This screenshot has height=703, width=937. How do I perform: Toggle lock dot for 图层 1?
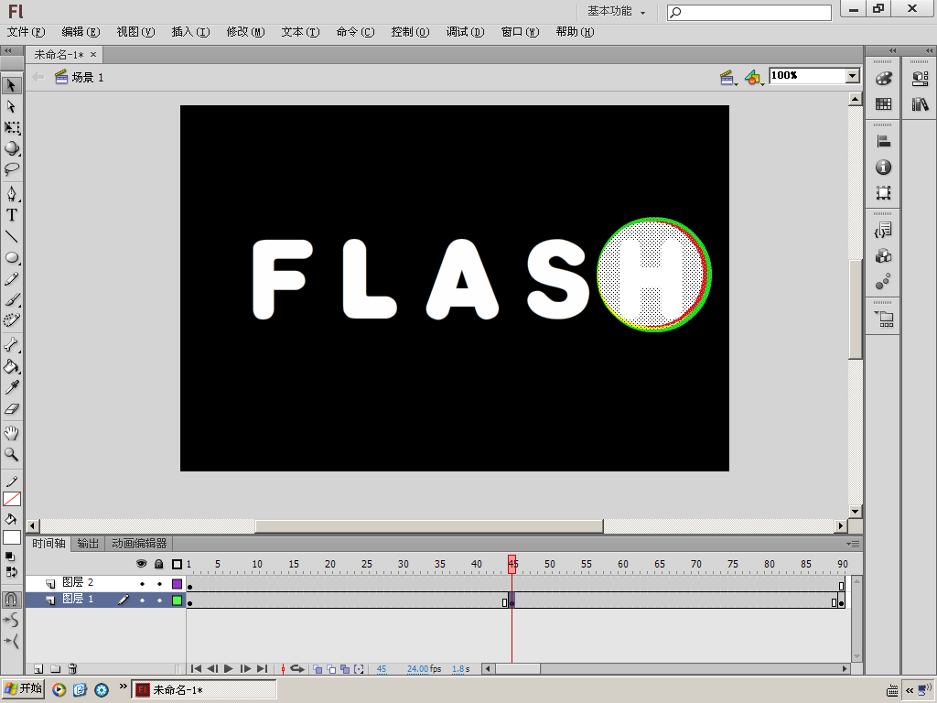(x=159, y=600)
